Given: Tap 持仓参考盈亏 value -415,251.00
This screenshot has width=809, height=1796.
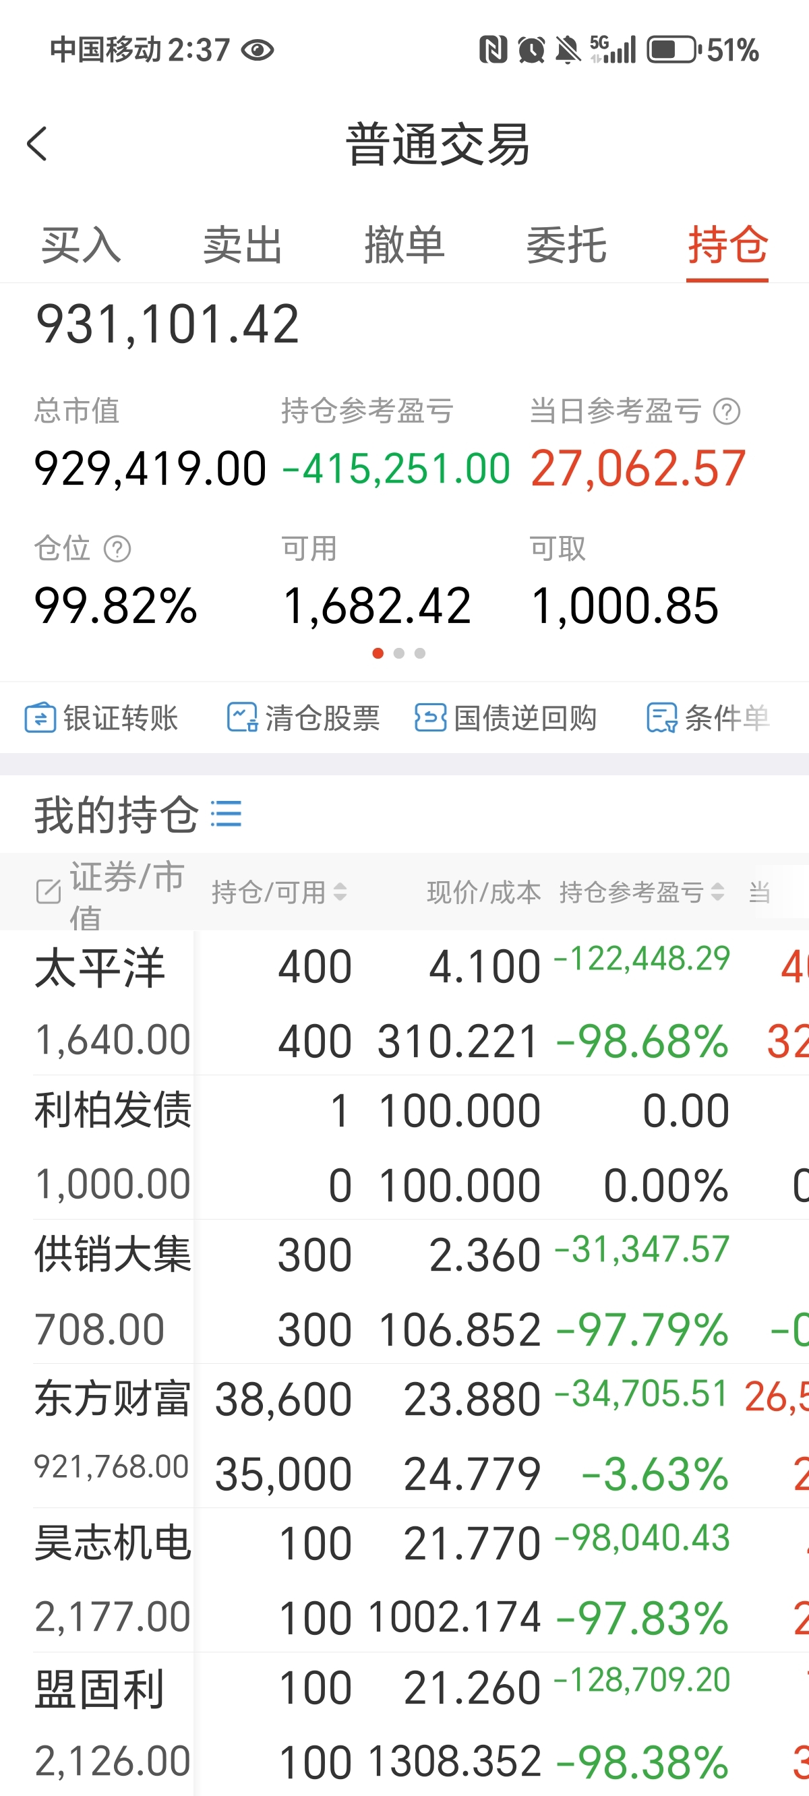Looking at the screenshot, I should (396, 468).
